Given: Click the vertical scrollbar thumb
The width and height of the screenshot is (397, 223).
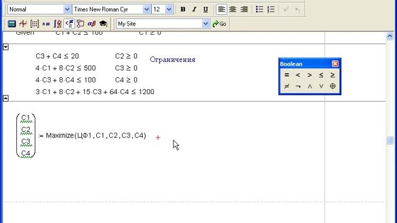Looking at the screenshot, I should (x=390, y=140).
